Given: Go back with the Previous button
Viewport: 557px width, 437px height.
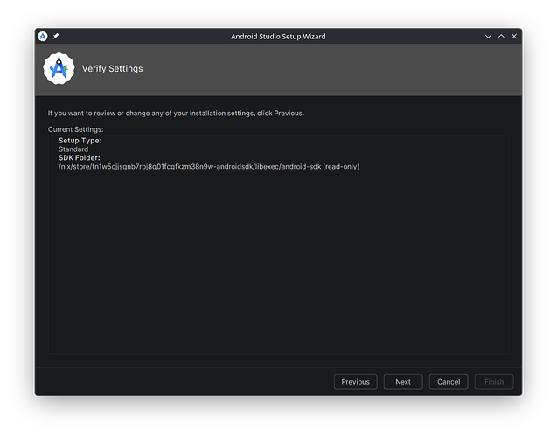Looking at the screenshot, I should point(356,382).
